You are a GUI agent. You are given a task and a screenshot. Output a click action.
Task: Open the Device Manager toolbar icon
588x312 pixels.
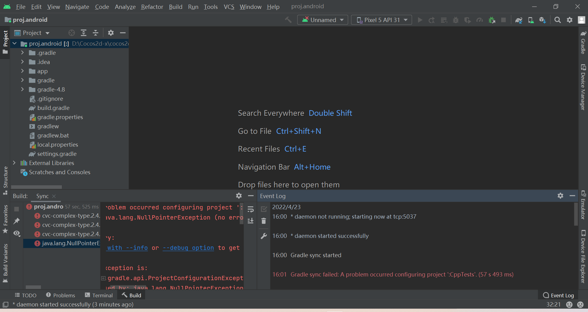pyautogui.click(x=531, y=20)
